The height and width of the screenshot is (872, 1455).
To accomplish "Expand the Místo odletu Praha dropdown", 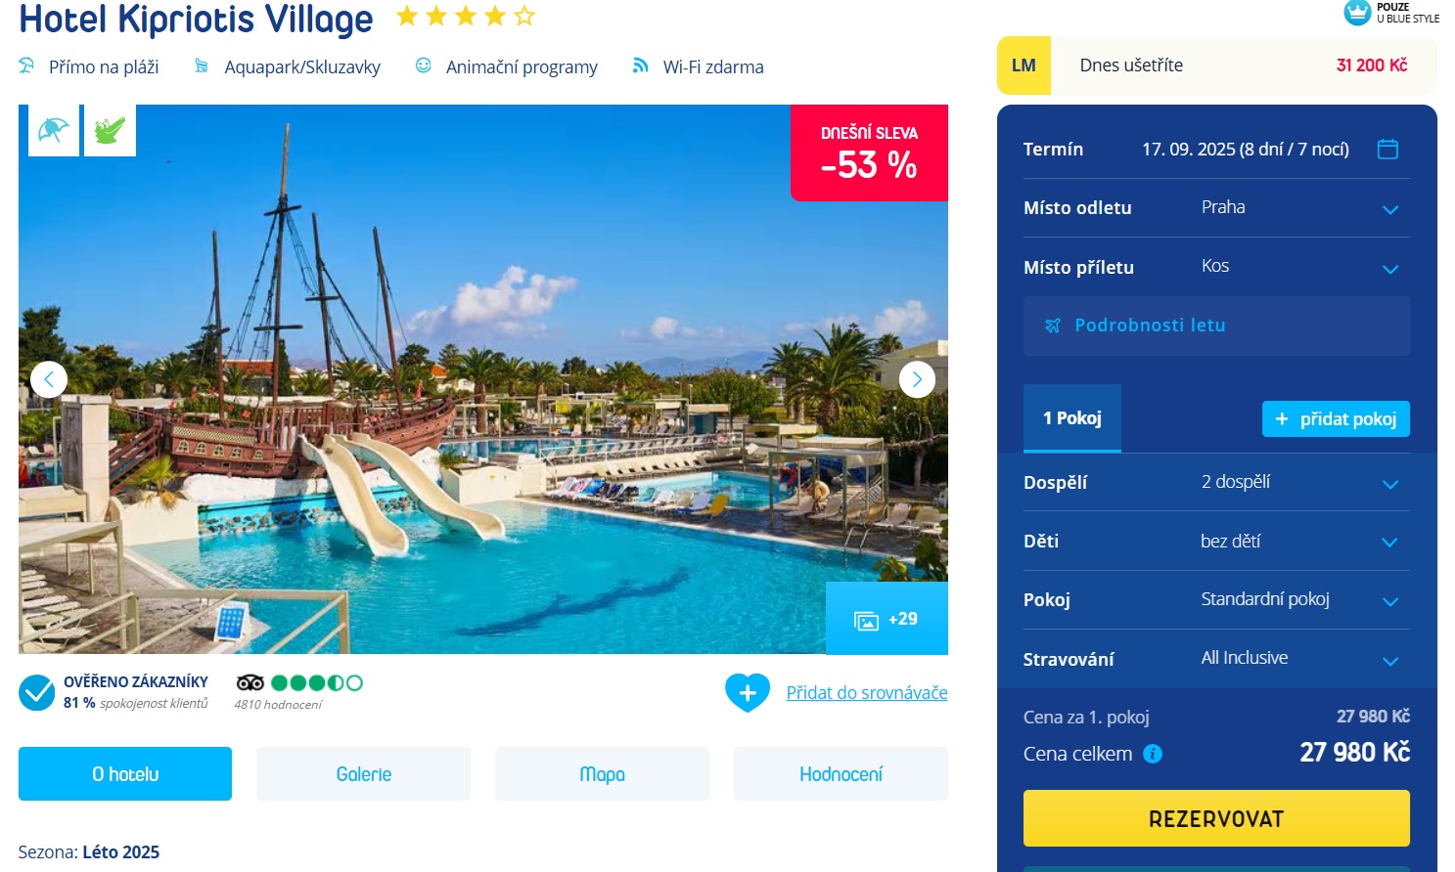I will click(x=1216, y=208).
